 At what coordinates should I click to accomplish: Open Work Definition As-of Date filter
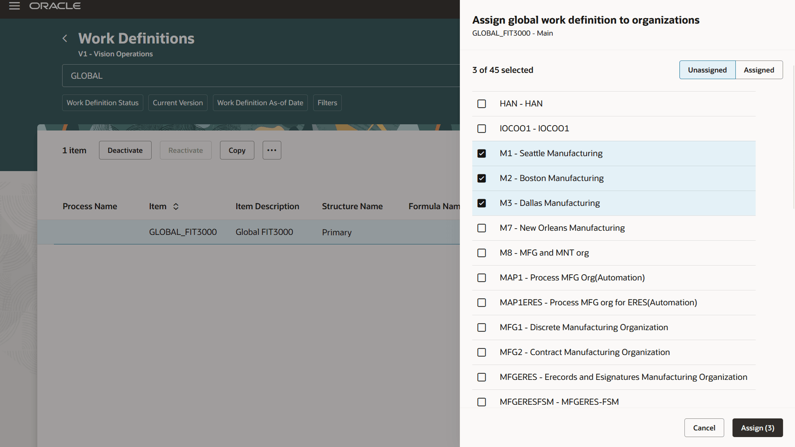(x=260, y=102)
